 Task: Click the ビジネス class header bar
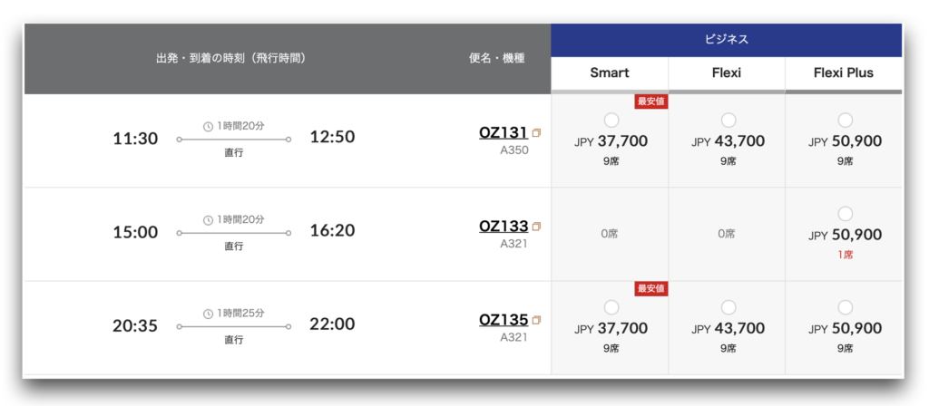coord(727,40)
